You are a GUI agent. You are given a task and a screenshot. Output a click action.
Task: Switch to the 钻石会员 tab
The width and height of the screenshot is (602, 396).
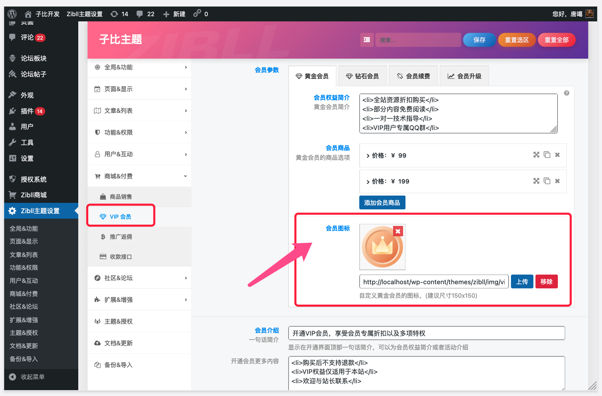(362, 76)
